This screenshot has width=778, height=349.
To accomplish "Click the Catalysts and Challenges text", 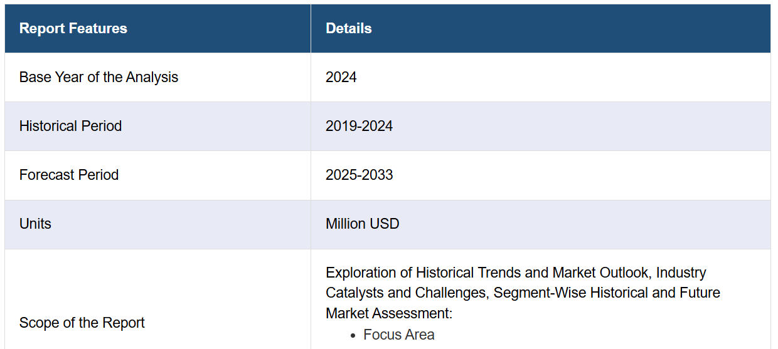I will click(408, 293).
